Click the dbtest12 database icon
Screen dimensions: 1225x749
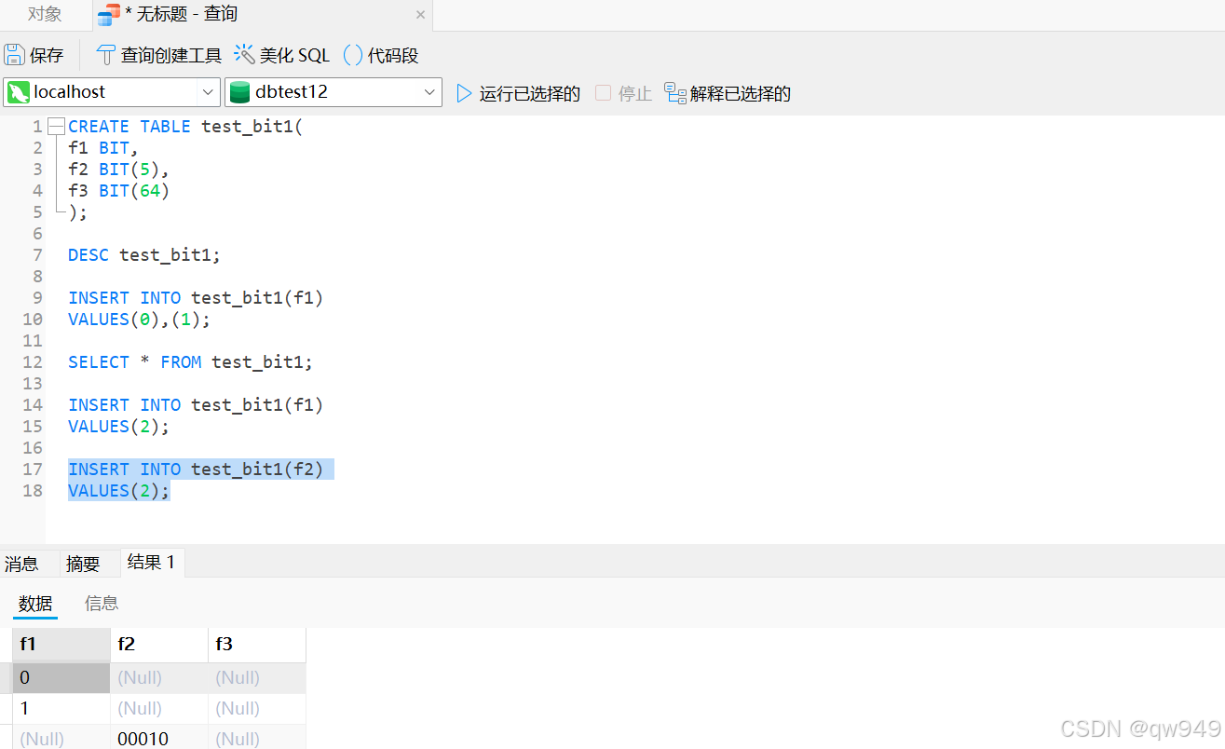[x=240, y=92]
